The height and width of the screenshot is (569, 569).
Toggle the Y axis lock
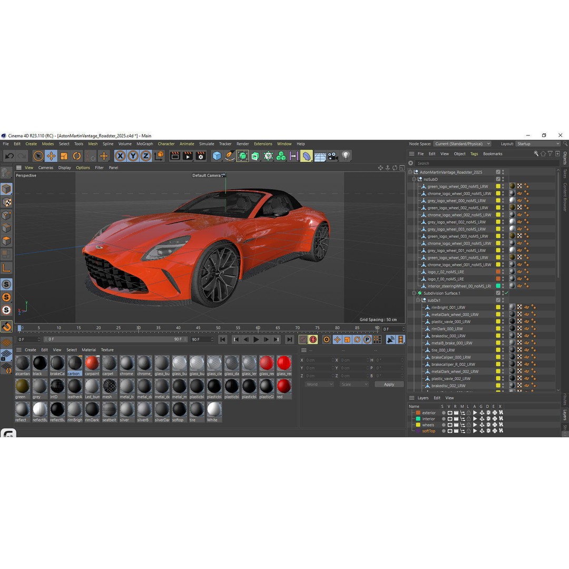click(x=133, y=156)
